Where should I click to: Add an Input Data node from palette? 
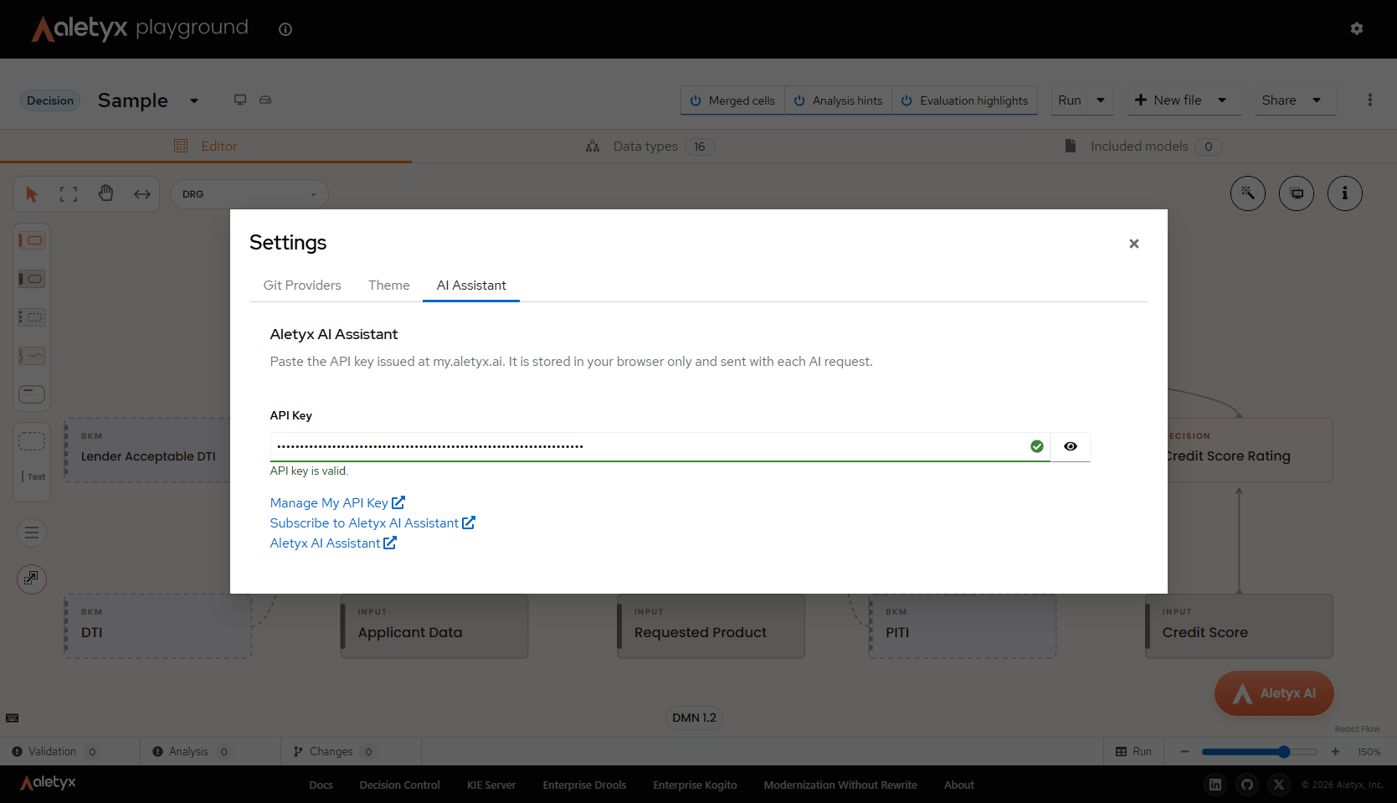coord(32,279)
